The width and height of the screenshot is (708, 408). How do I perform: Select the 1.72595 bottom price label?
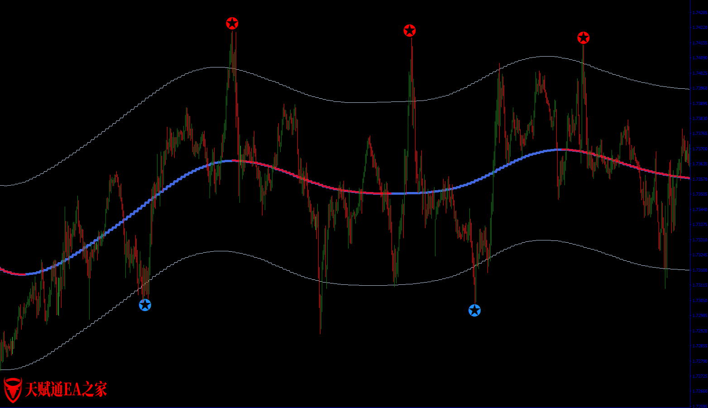pyautogui.click(x=699, y=406)
